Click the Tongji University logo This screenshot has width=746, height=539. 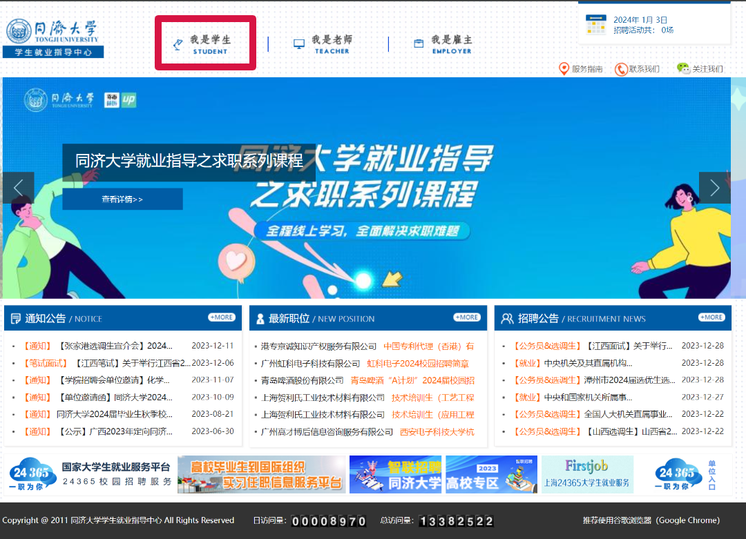coord(52,31)
